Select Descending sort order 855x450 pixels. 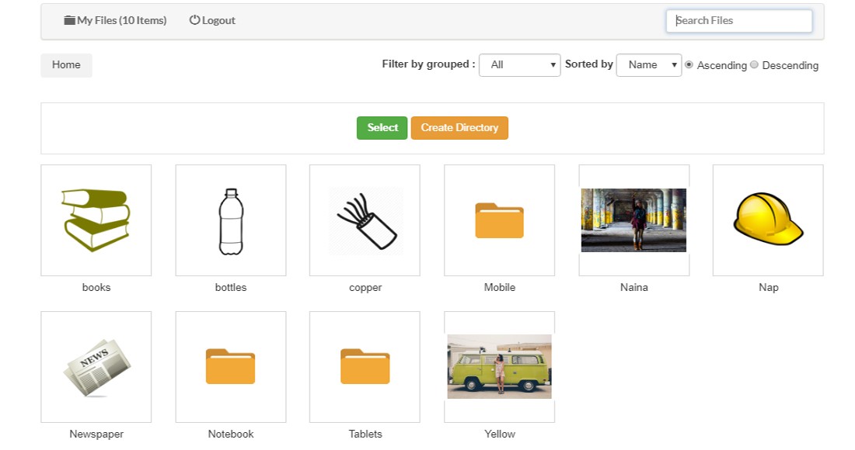(754, 64)
